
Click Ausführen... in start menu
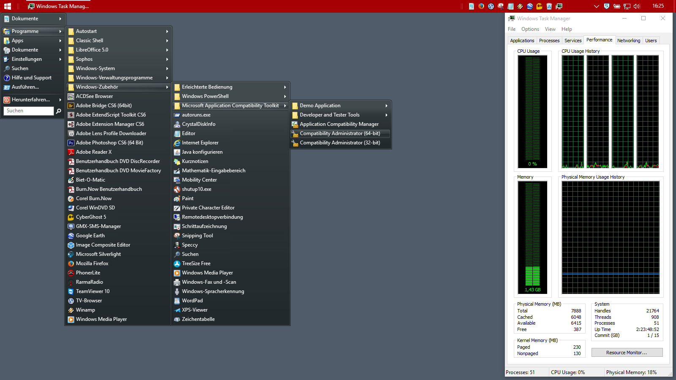click(x=33, y=87)
